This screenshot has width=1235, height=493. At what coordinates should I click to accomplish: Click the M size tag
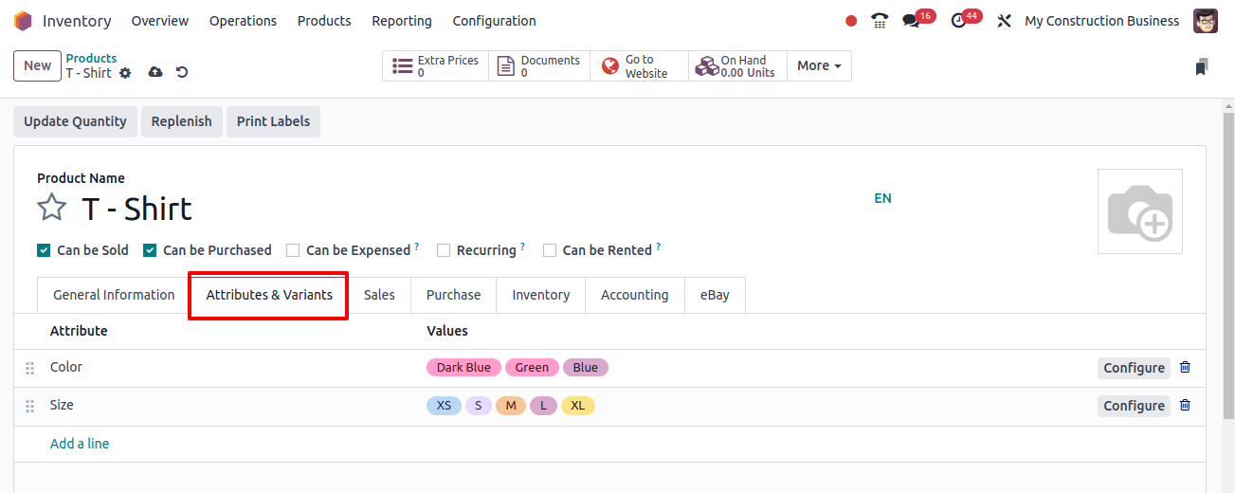(x=511, y=406)
